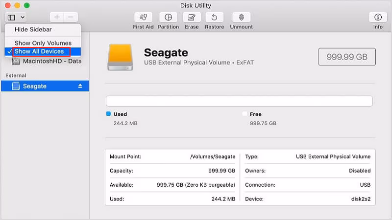
Task: Click the white Free color swatch
Action: (245, 114)
